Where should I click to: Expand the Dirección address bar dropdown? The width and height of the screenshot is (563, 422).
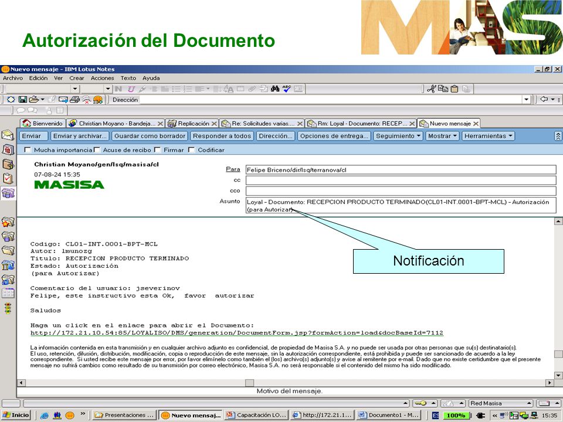tap(527, 100)
